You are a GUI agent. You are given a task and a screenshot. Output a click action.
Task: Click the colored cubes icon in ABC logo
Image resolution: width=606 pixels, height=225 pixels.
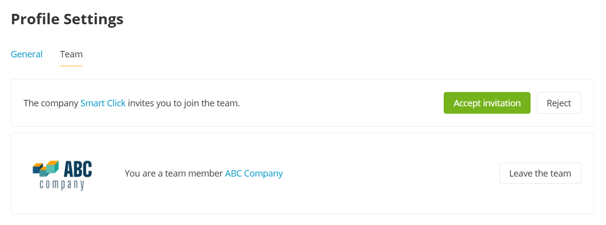tap(46, 169)
